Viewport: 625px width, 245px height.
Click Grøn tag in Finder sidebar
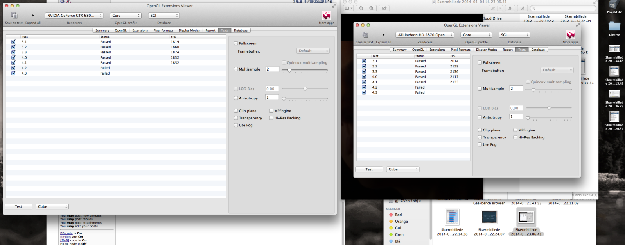pos(398,234)
